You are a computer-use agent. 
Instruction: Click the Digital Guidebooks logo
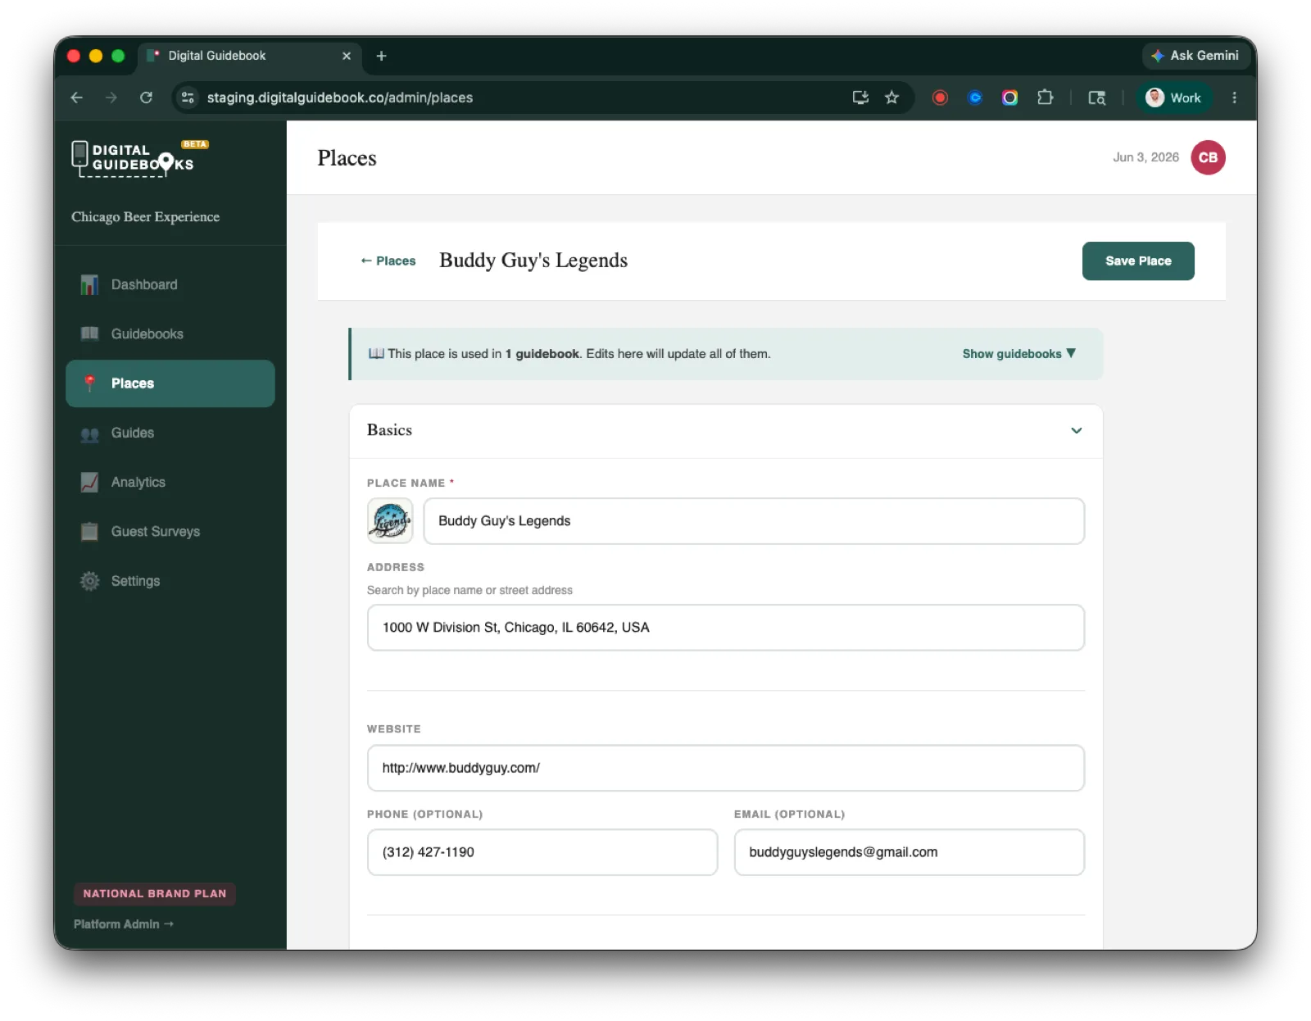point(140,158)
